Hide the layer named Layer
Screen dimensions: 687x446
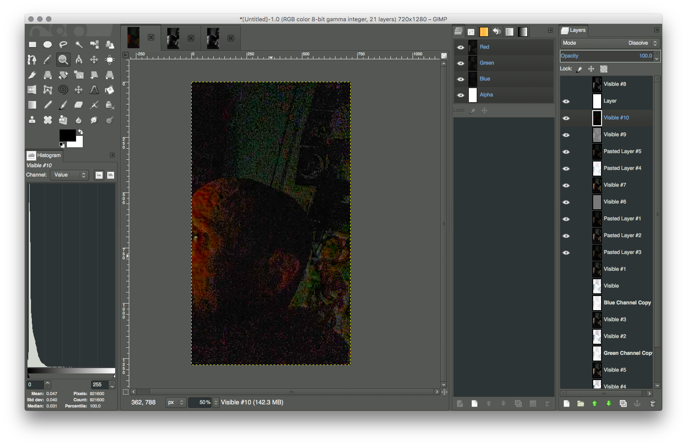[566, 101]
